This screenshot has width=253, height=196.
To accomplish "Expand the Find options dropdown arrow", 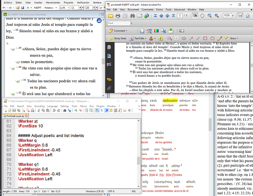I will (131, 23).
